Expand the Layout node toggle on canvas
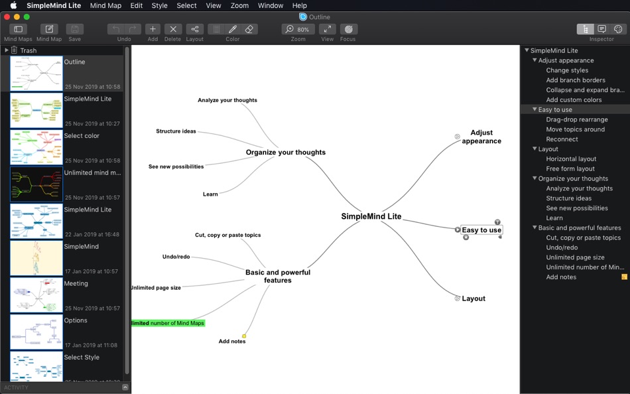 tap(457, 298)
